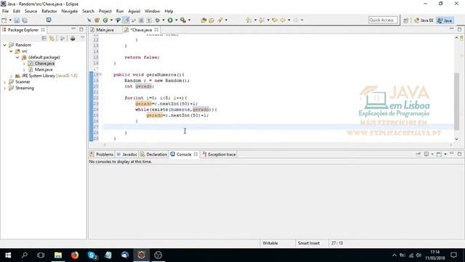The height and width of the screenshot is (262, 465).
Task: Expand the Scanner project node
Action: (x=4, y=82)
